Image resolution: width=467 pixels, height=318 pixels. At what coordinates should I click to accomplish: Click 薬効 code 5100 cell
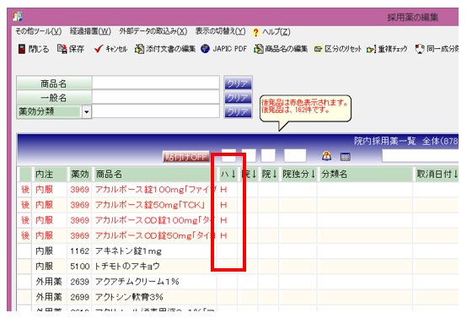tap(79, 267)
